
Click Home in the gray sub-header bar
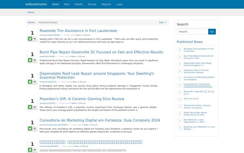31,12
